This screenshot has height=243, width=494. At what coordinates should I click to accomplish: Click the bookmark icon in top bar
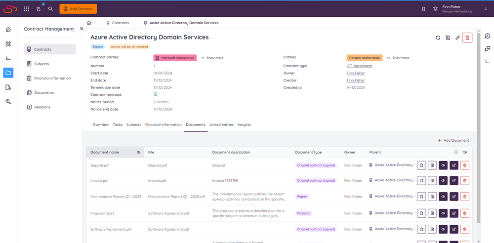pyautogui.click(x=424, y=9)
